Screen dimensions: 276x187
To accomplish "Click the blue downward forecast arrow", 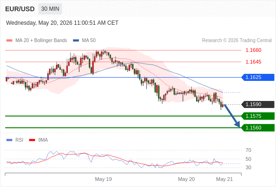I will (x=232, y=116).
